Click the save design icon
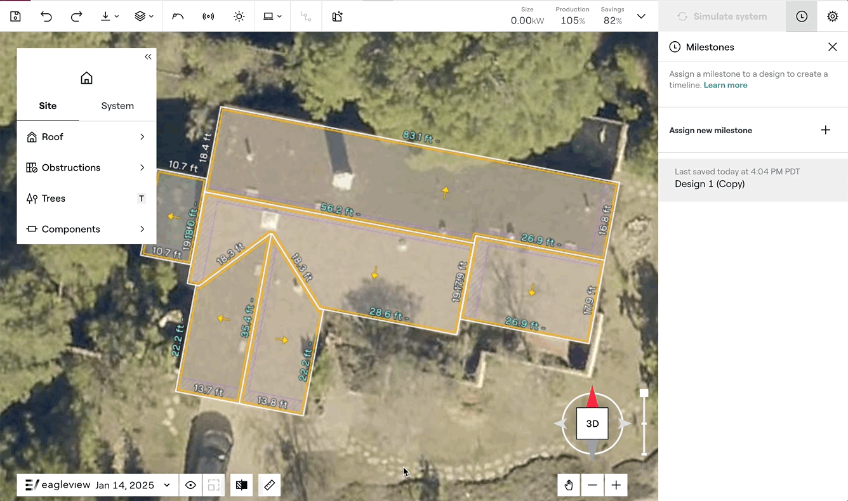 [16, 16]
